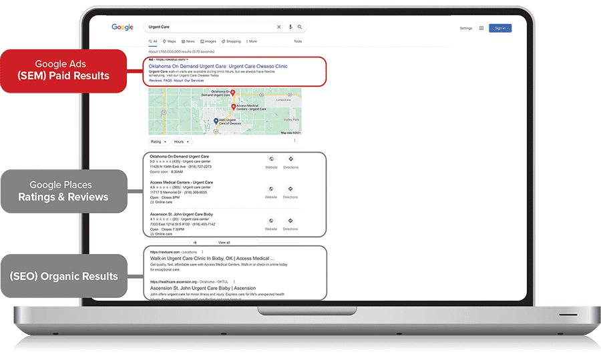Click the 'Open · Closes 7:30PM' hours text
Screen dimensions: 601x358
point(167,229)
